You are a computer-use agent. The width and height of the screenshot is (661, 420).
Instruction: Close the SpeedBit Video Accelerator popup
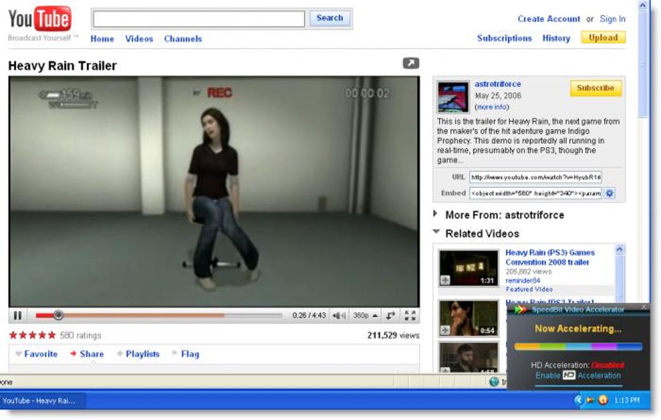(644, 307)
